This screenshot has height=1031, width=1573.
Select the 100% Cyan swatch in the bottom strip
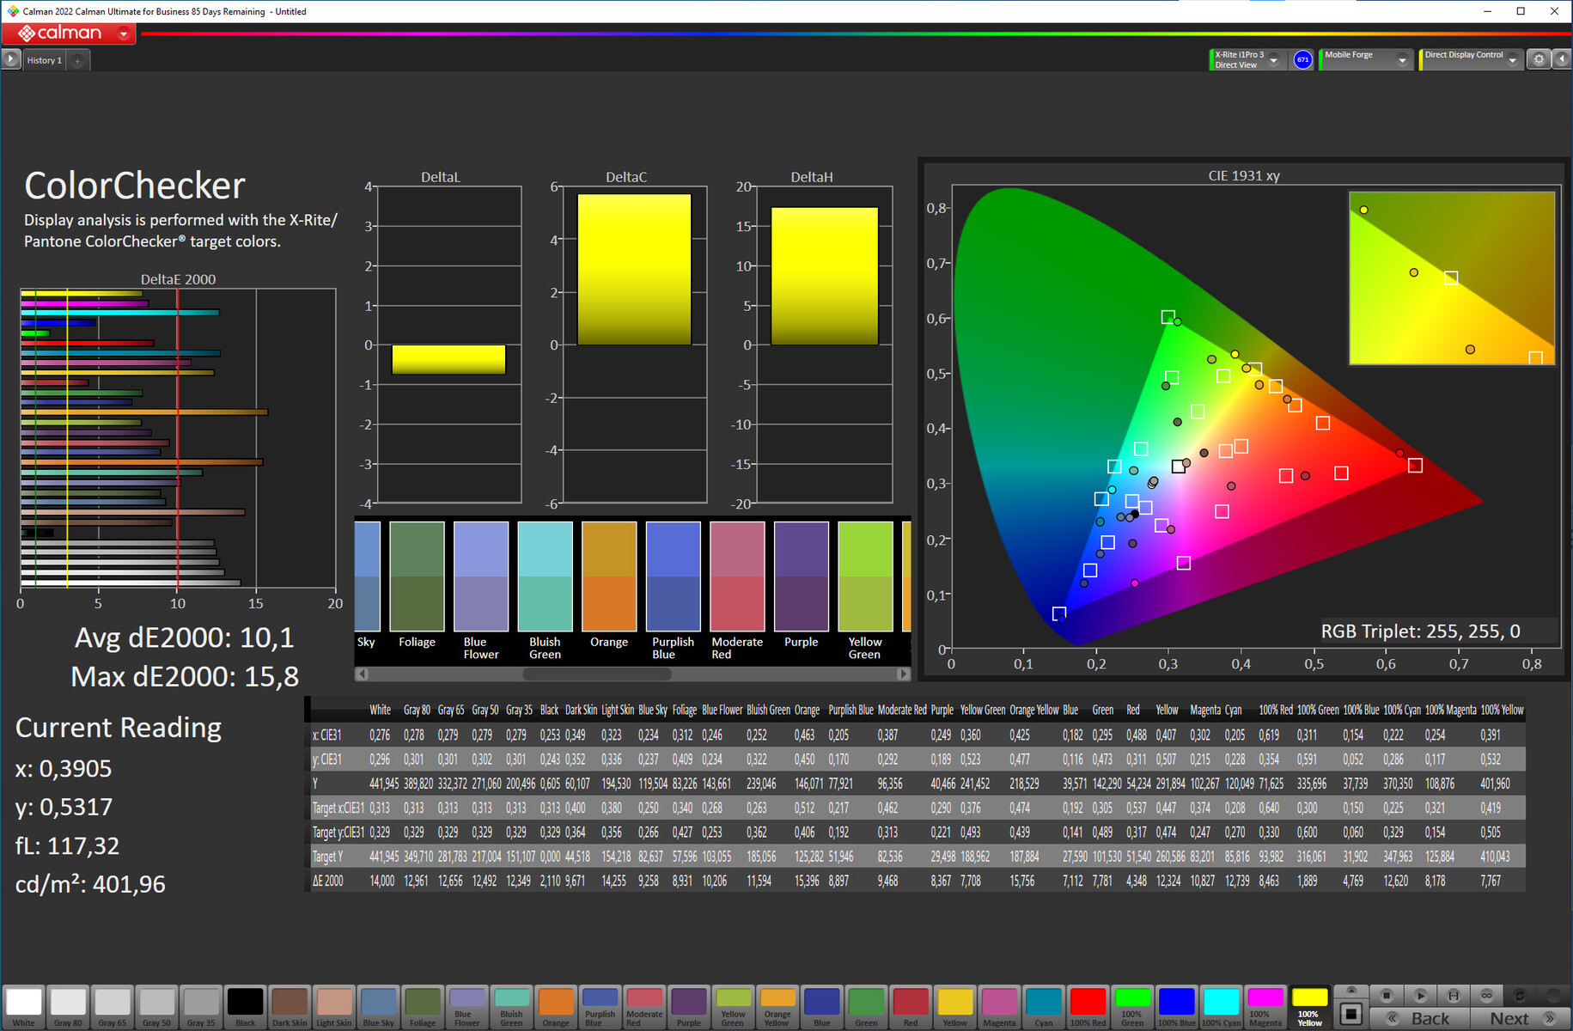coord(1221,1007)
